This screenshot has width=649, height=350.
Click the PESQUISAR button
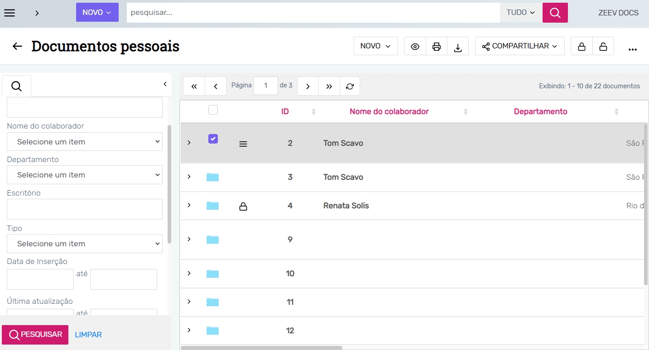click(x=35, y=335)
